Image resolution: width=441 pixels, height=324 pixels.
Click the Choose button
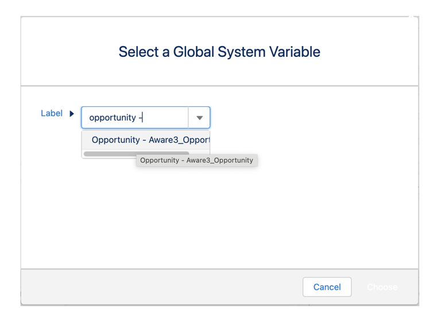point(382,287)
